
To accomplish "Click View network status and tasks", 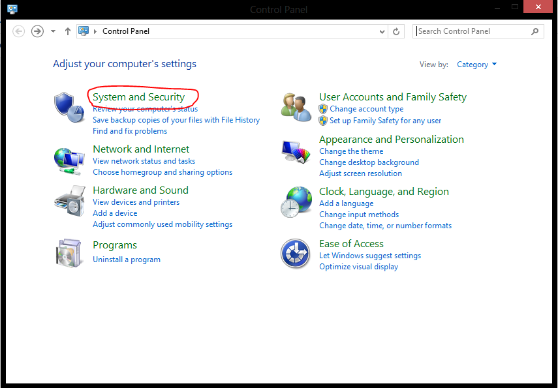I will coord(144,161).
